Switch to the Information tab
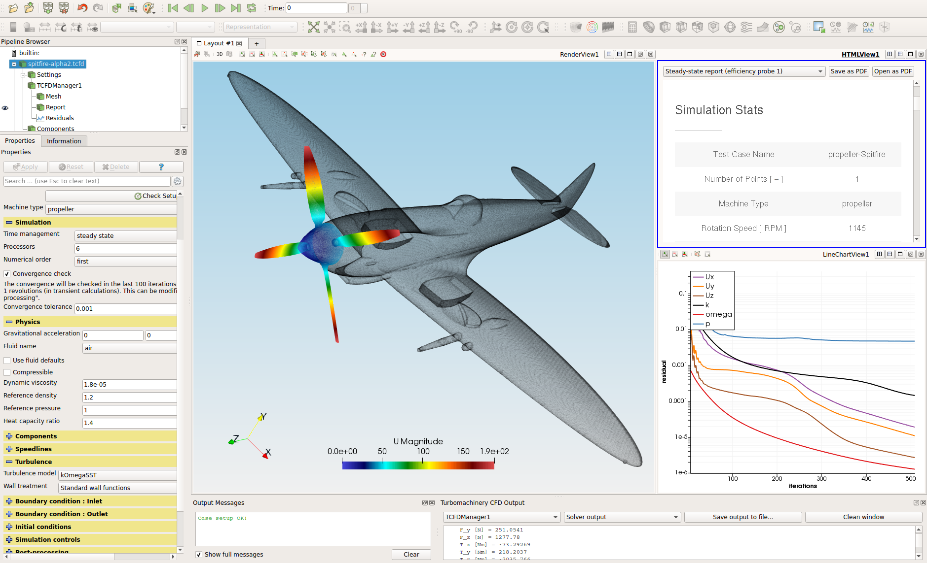 [x=64, y=141]
